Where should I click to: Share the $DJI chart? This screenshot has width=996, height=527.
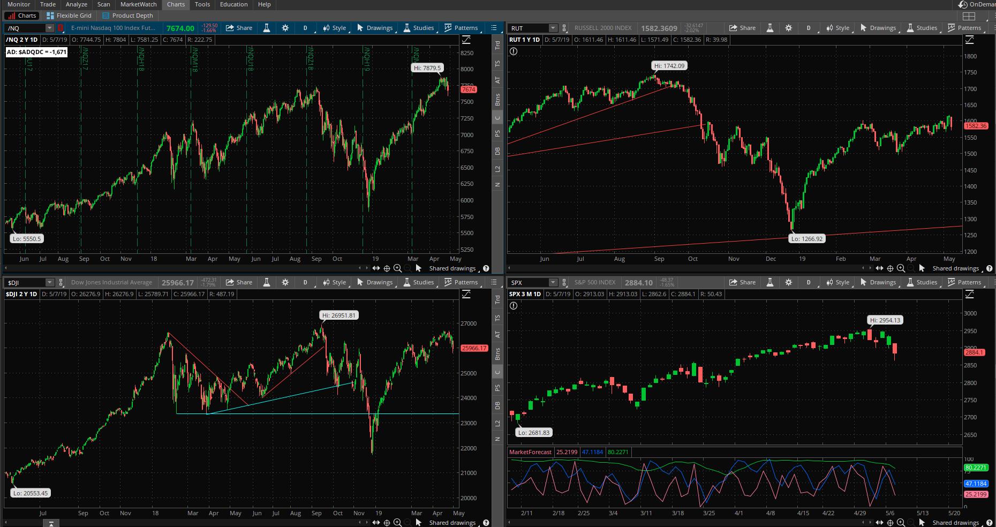(x=239, y=282)
